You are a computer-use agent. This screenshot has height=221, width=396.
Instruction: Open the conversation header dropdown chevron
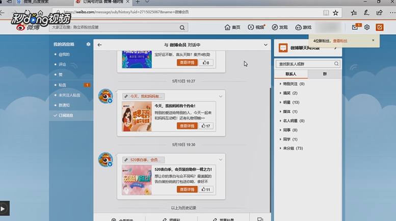[x=266, y=45]
